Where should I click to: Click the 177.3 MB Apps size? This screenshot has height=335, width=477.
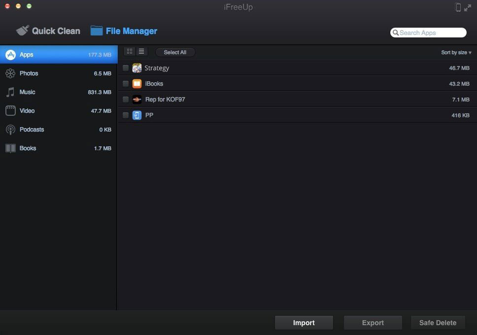(100, 55)
